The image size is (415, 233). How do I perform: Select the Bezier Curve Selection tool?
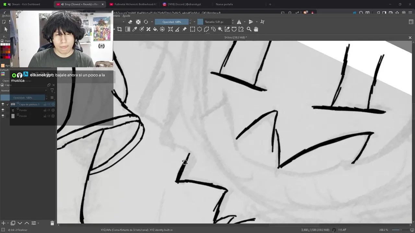pyautogui.click(x=234, y=29)
